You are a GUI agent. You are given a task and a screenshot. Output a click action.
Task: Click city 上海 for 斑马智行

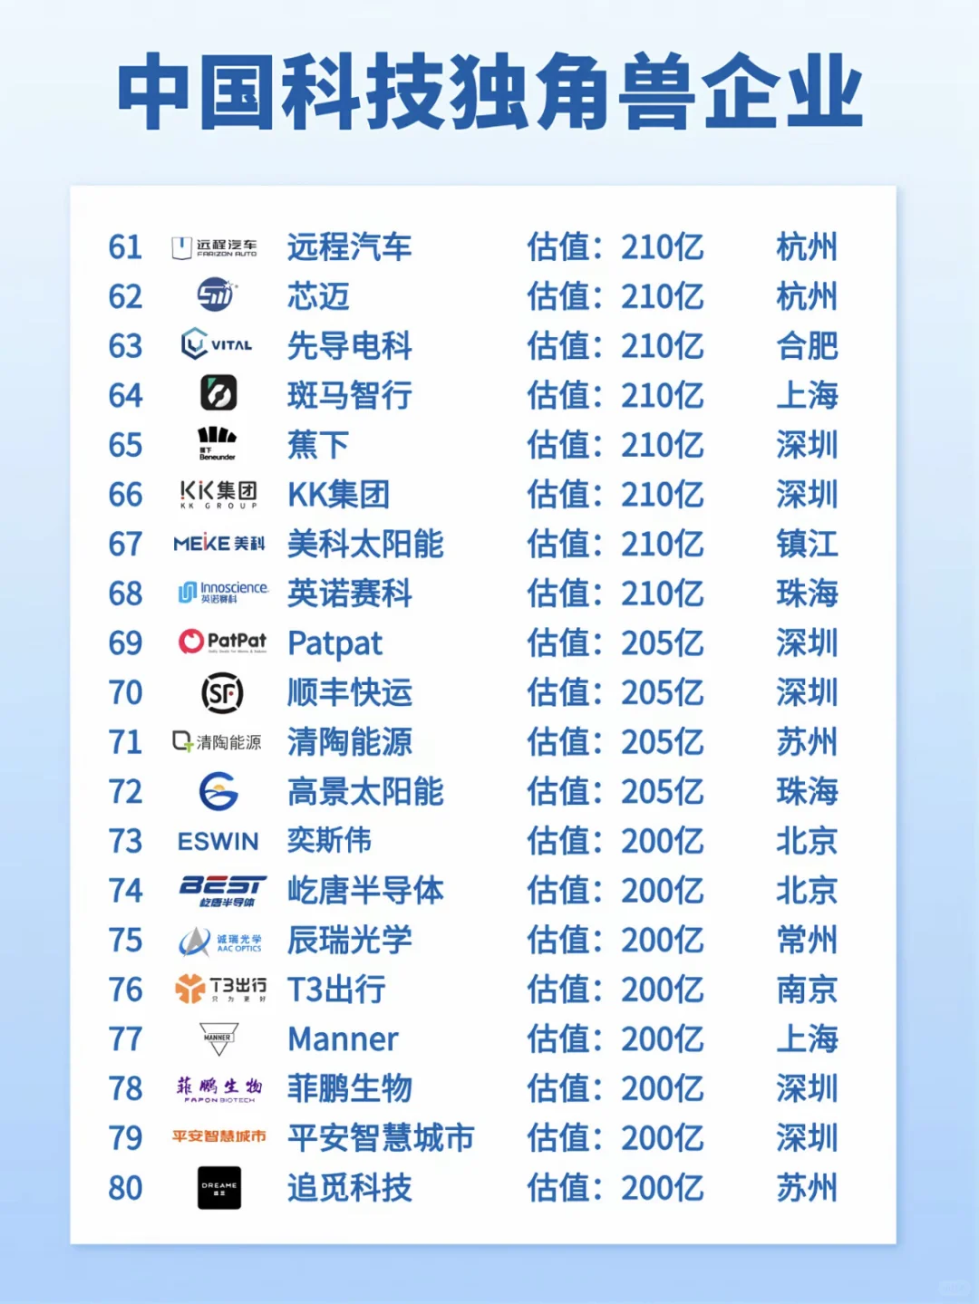pos(807,395)
